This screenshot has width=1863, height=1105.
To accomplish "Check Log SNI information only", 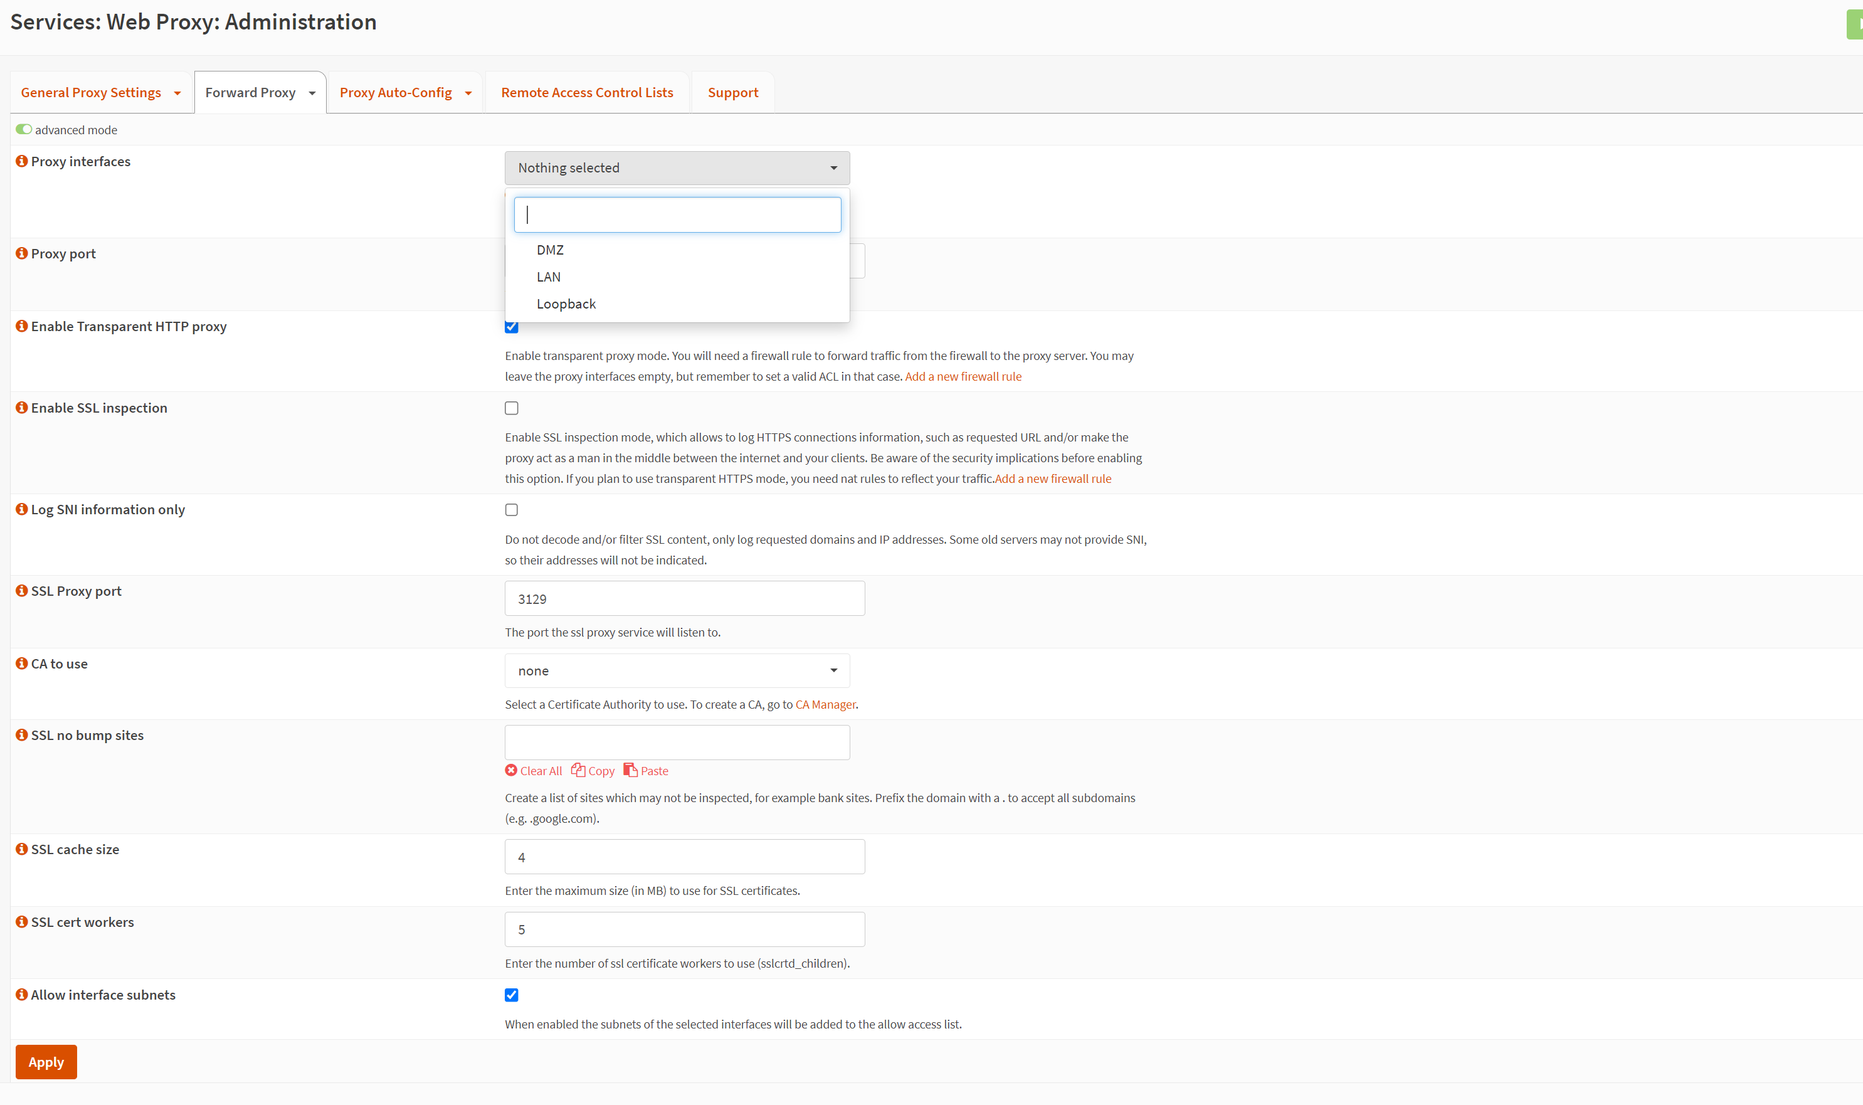I will pos(511,510).
